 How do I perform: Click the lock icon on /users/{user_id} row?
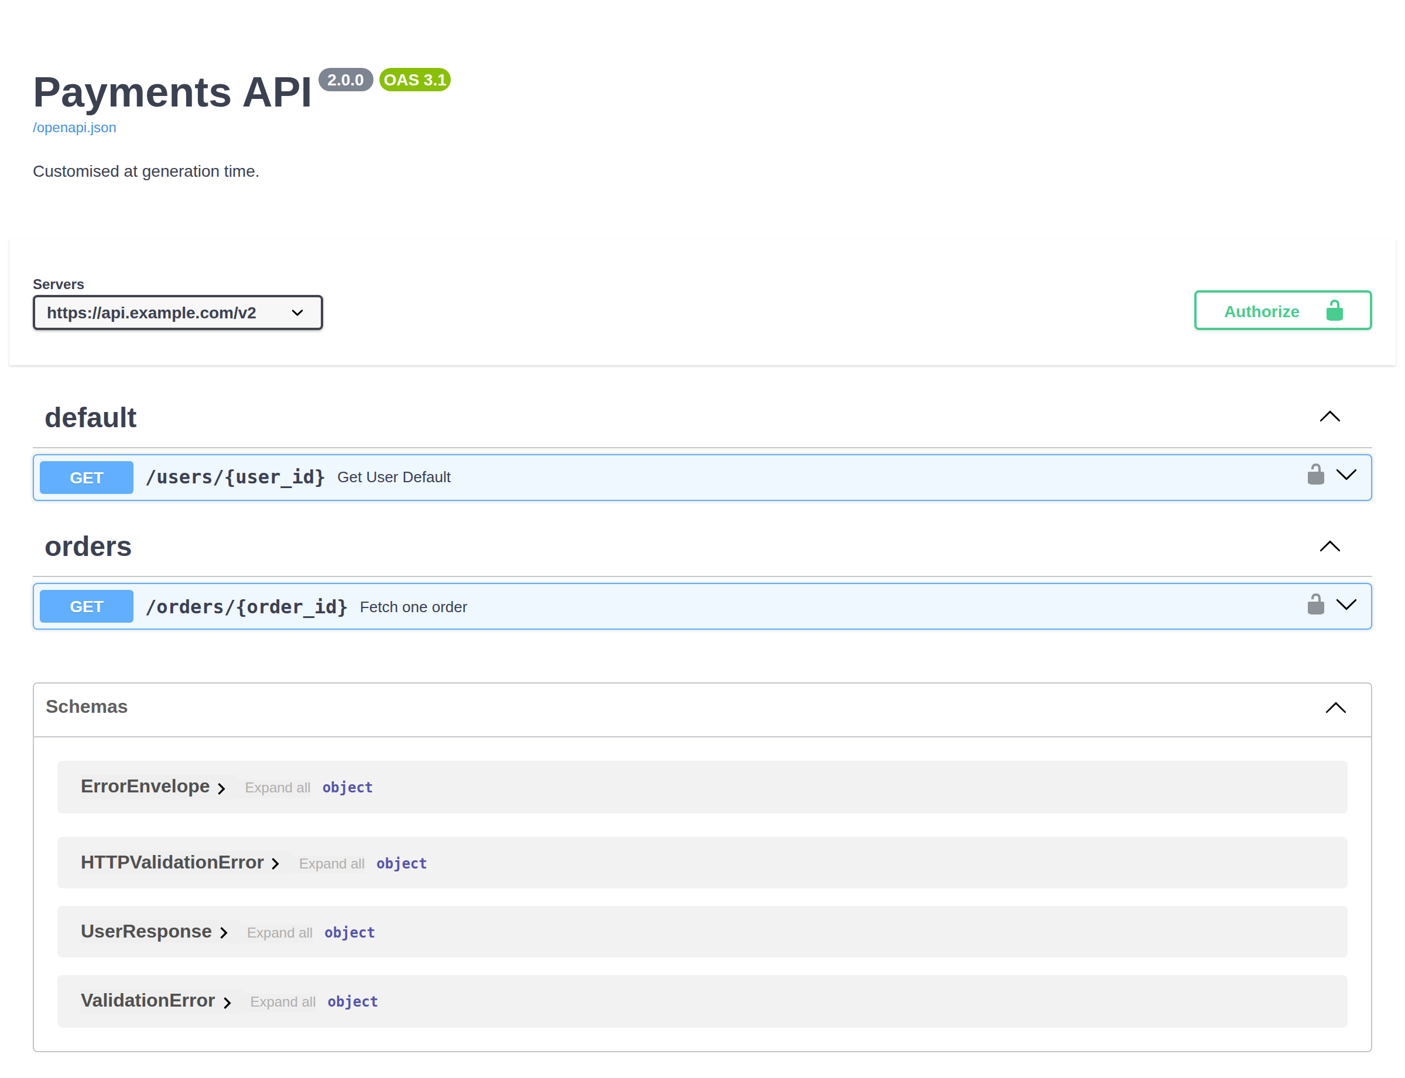tap(1315, 474)
